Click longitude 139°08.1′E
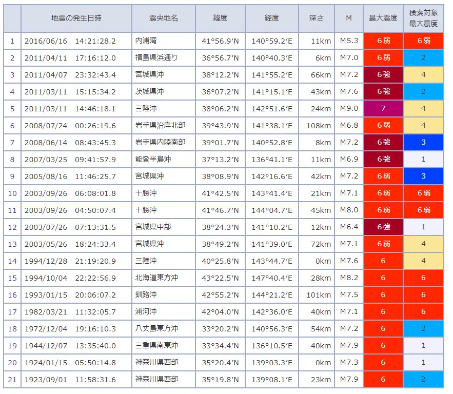This screenshot has height=394, width=453. [271, 380]
